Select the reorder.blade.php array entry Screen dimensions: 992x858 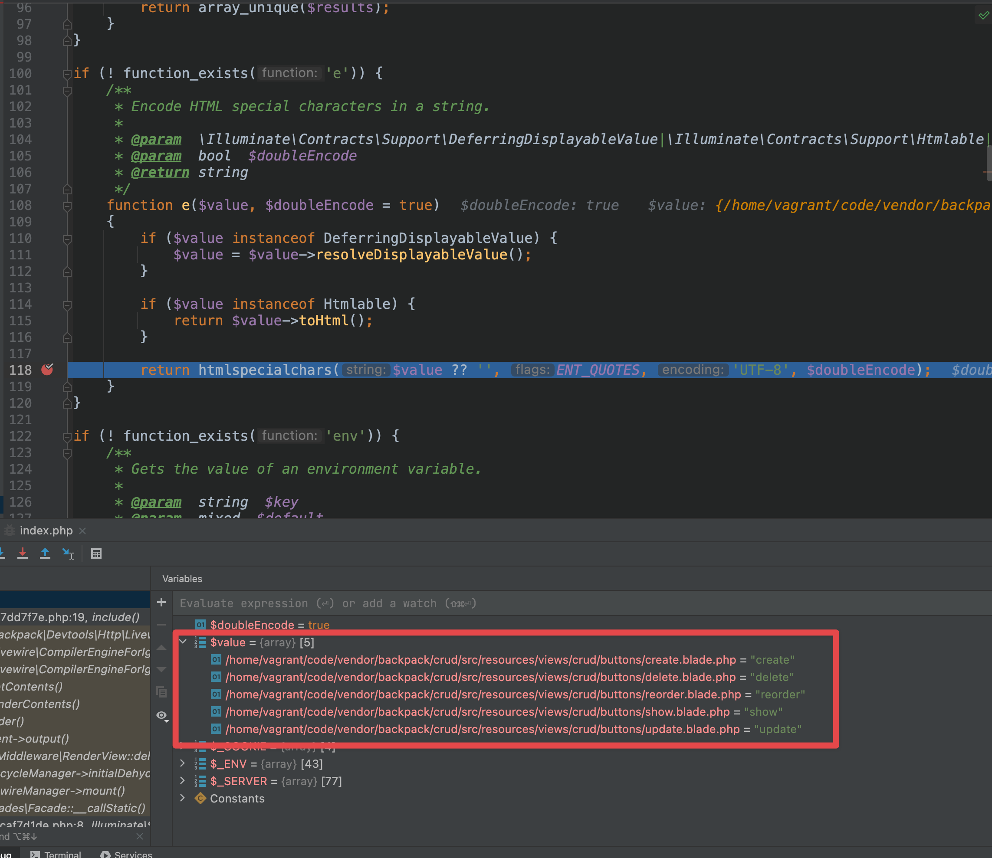click(508, 694)
